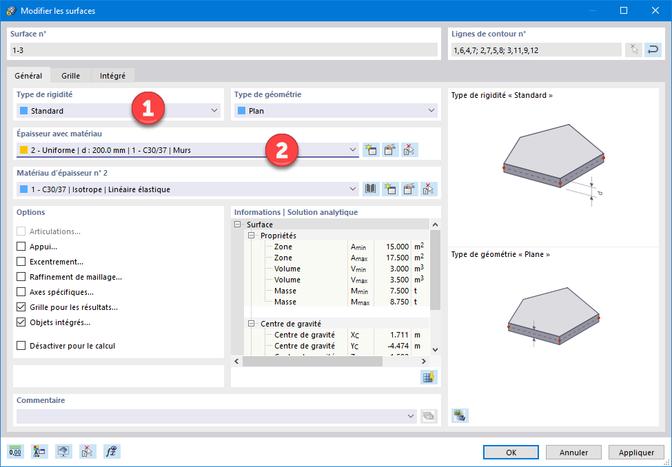Click the up arrow of the info vertical scrollbar
The width and height of the screenshot is (672, 467).
tap(435, 225)
